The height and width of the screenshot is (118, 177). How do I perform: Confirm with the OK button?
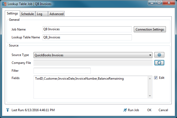[149, 110]
